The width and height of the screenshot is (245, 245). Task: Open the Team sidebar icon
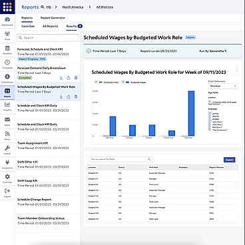(7, 34)
